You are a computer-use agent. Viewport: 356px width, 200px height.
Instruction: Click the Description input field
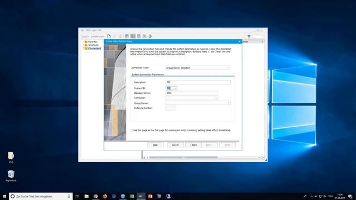pos(198,82)
